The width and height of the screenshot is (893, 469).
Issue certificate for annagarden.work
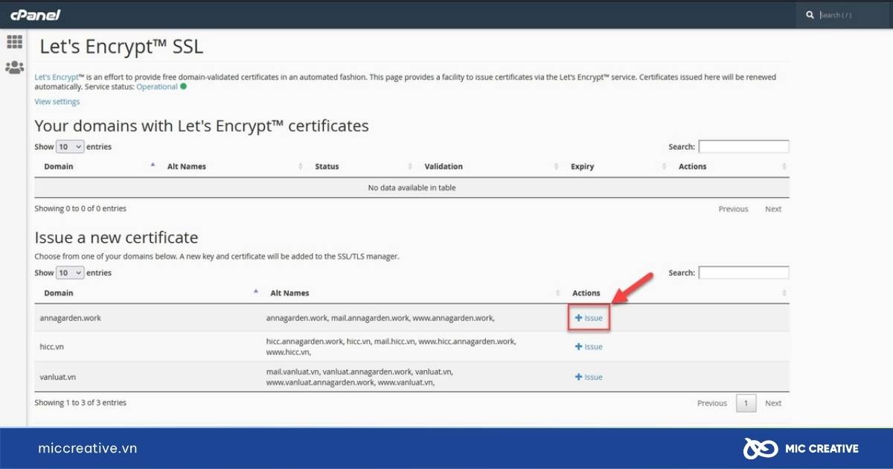(589, 318)
